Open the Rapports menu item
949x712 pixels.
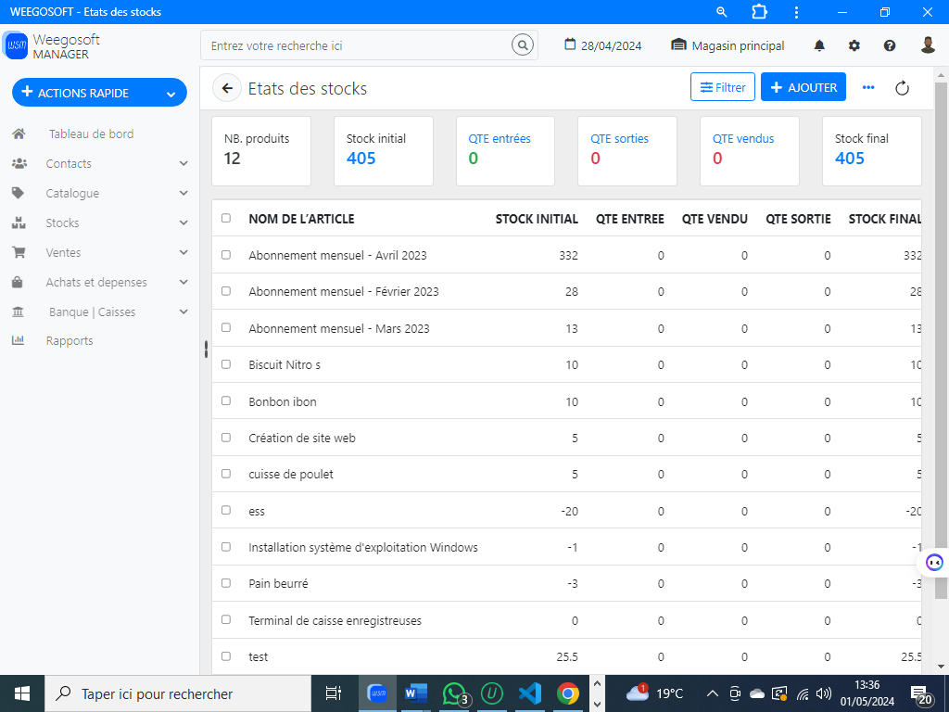pyautogui.click(x=69, y=340)
